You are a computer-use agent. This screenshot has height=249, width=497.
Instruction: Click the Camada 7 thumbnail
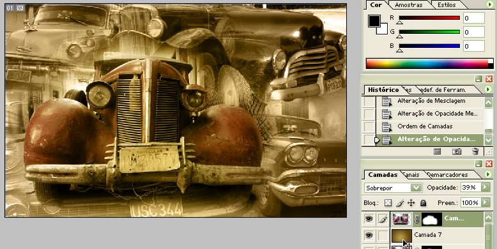(x=402, y=236)
